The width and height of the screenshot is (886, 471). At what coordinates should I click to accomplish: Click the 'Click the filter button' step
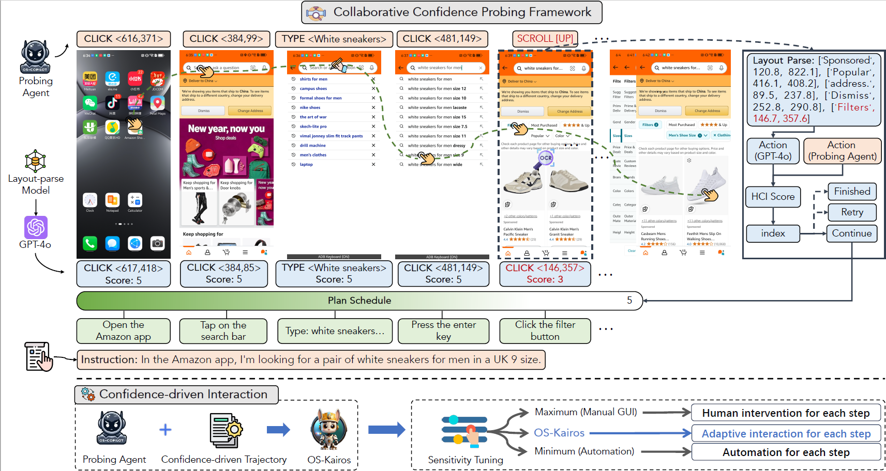[545, 331]
